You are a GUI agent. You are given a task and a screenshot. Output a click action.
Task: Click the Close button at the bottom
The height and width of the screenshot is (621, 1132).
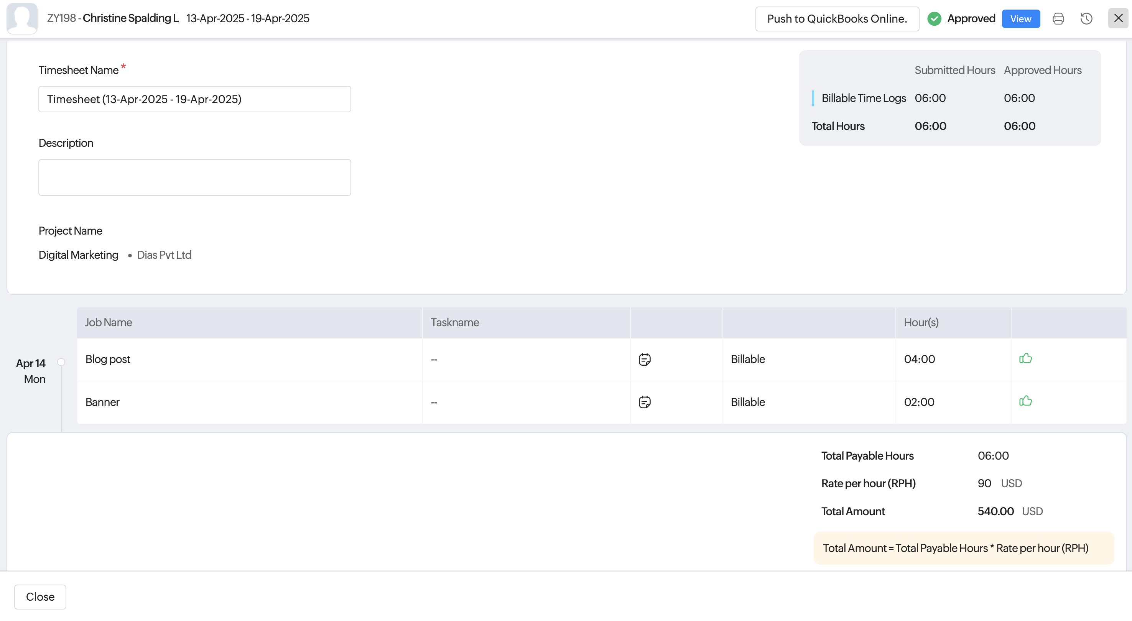[40, 596]
